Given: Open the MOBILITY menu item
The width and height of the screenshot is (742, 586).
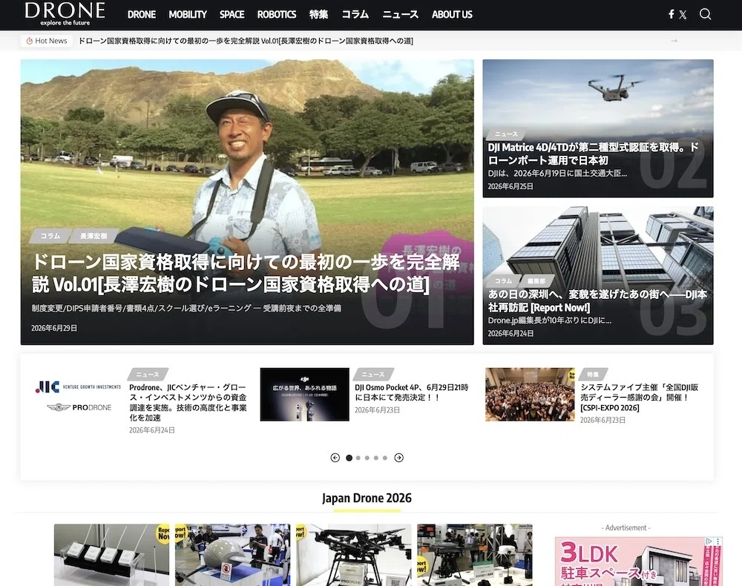Looking at the screenshot, I should click(188, 15).
